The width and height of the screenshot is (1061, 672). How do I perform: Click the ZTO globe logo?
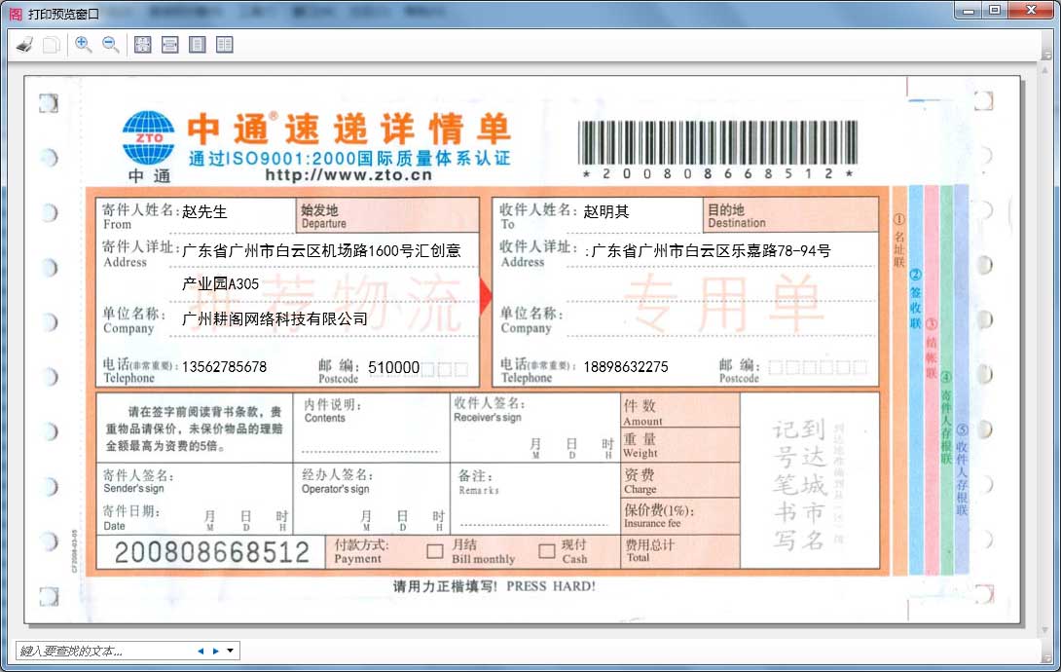pyautogui.click(x=149, y=138)
